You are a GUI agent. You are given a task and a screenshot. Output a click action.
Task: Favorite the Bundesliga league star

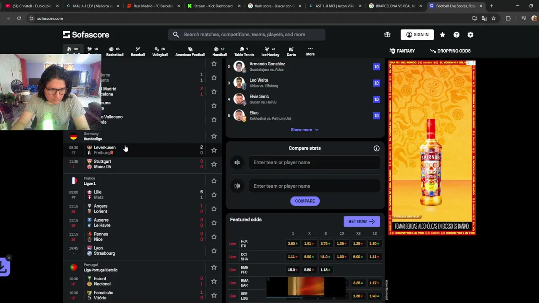214,136
